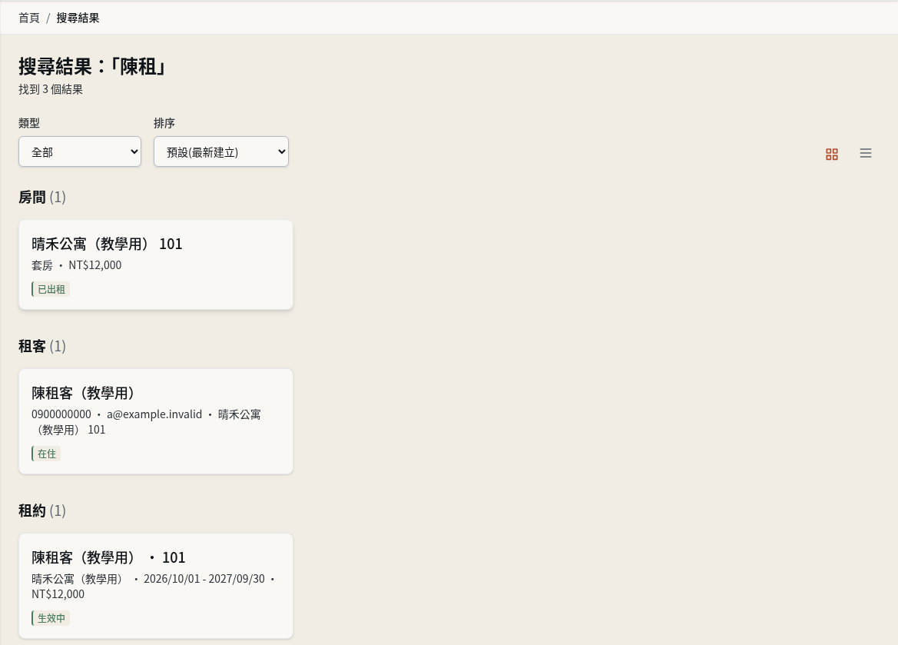Click the 找到 3 個結果 text
898x645 pixels.
click(51, 89)
